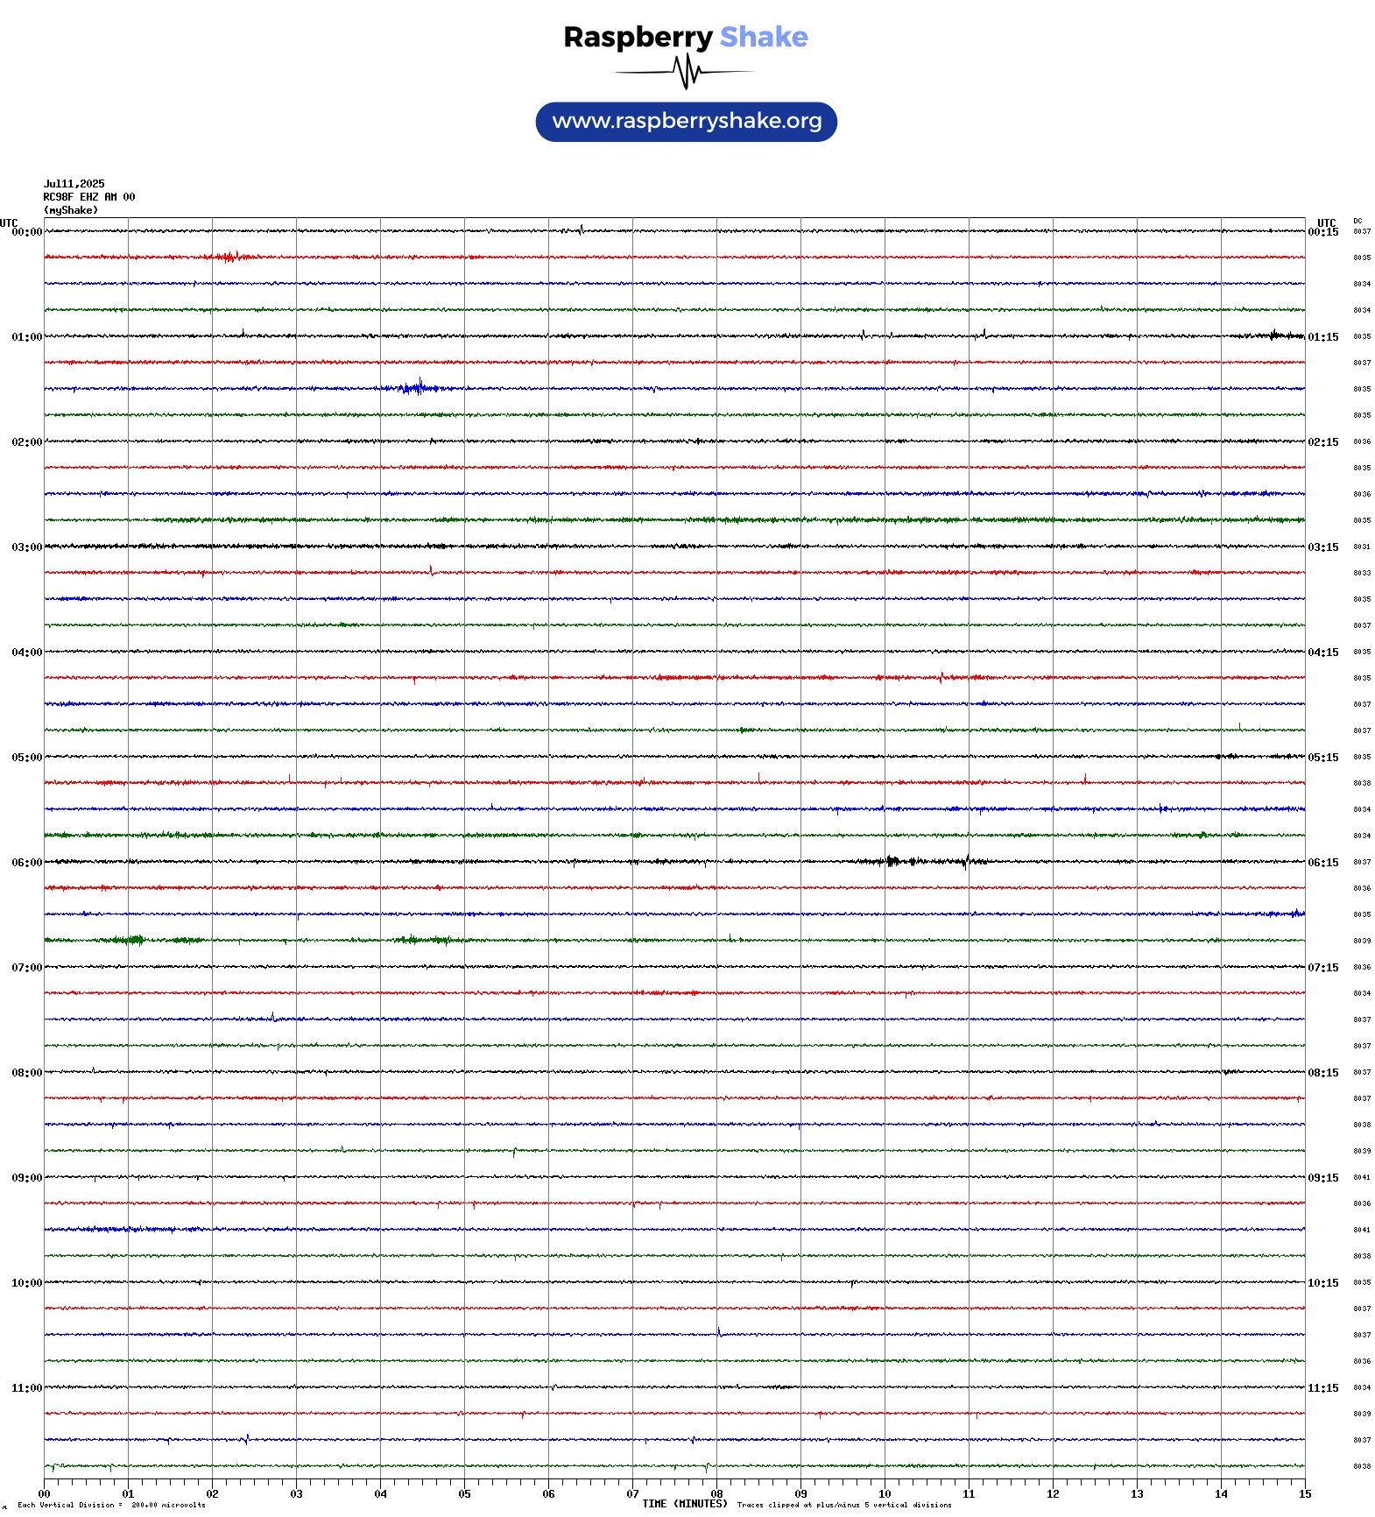Click the Raspberry Shake logo text
Image resolution: width=1375 pixels, height=1517 pixels.
click(686, 37)
